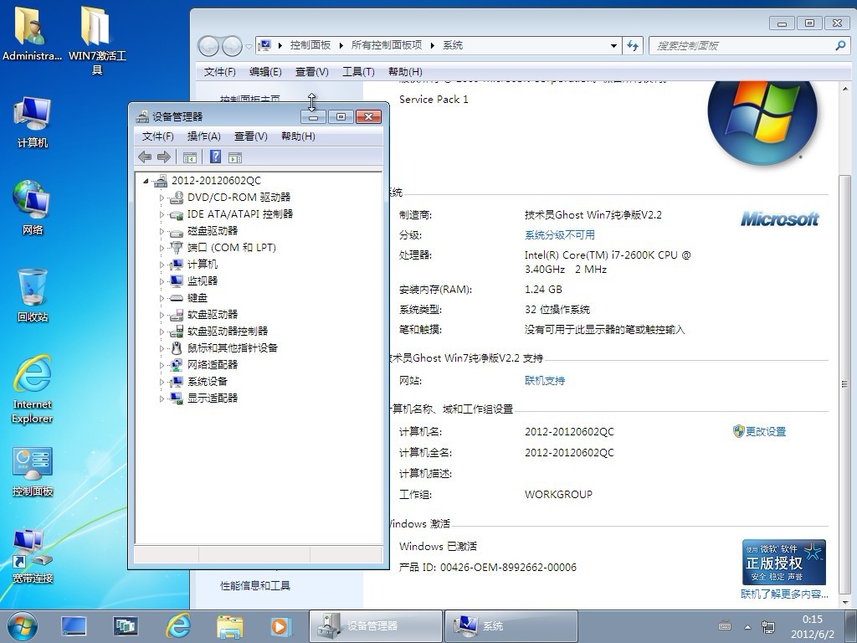Switch to the 系统 taskbar button

[511, 626]
